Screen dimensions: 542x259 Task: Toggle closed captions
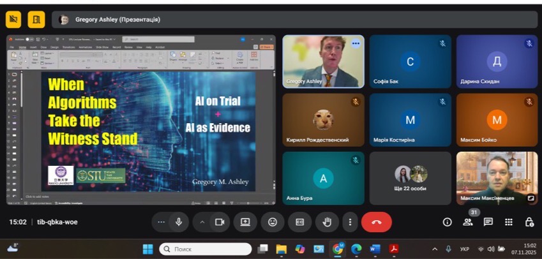(300, 222)
